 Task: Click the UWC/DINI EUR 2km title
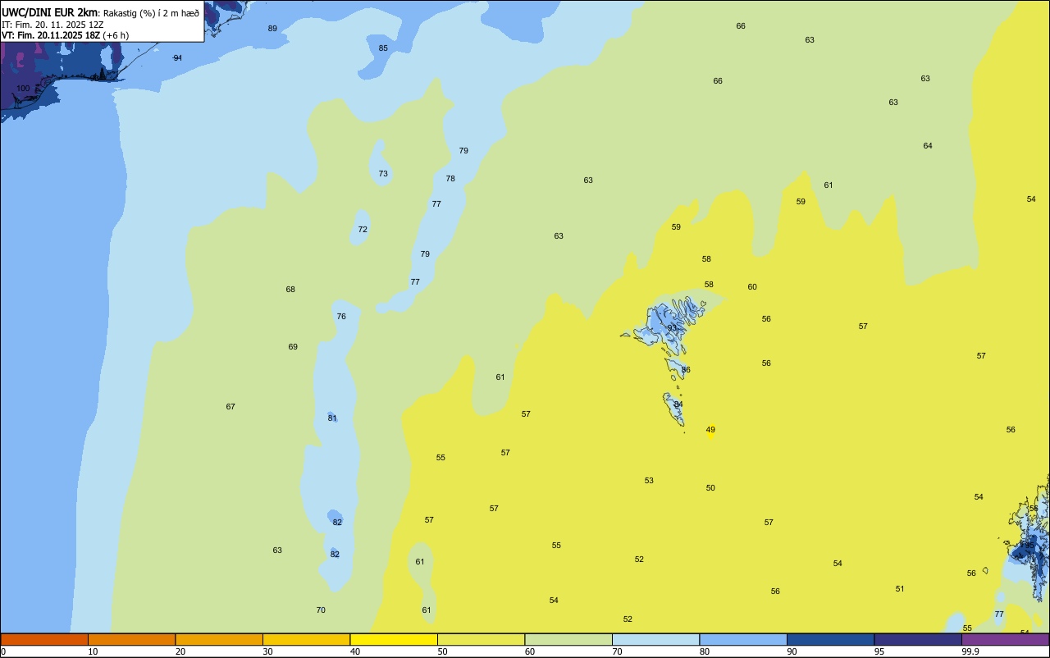tap(49, 11)
